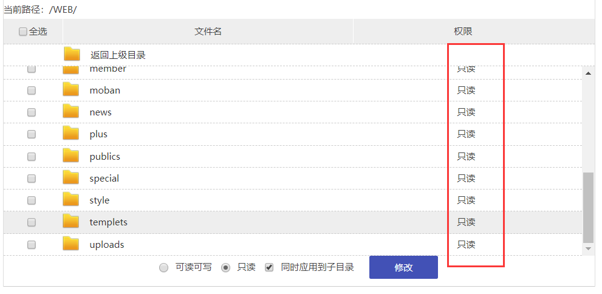Viewport: 602px width, 294px height.
Task: Open the uploads folder name
Action: 107,244
